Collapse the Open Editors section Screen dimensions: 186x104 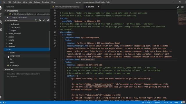pyautogui.click(x=27, y=11)
